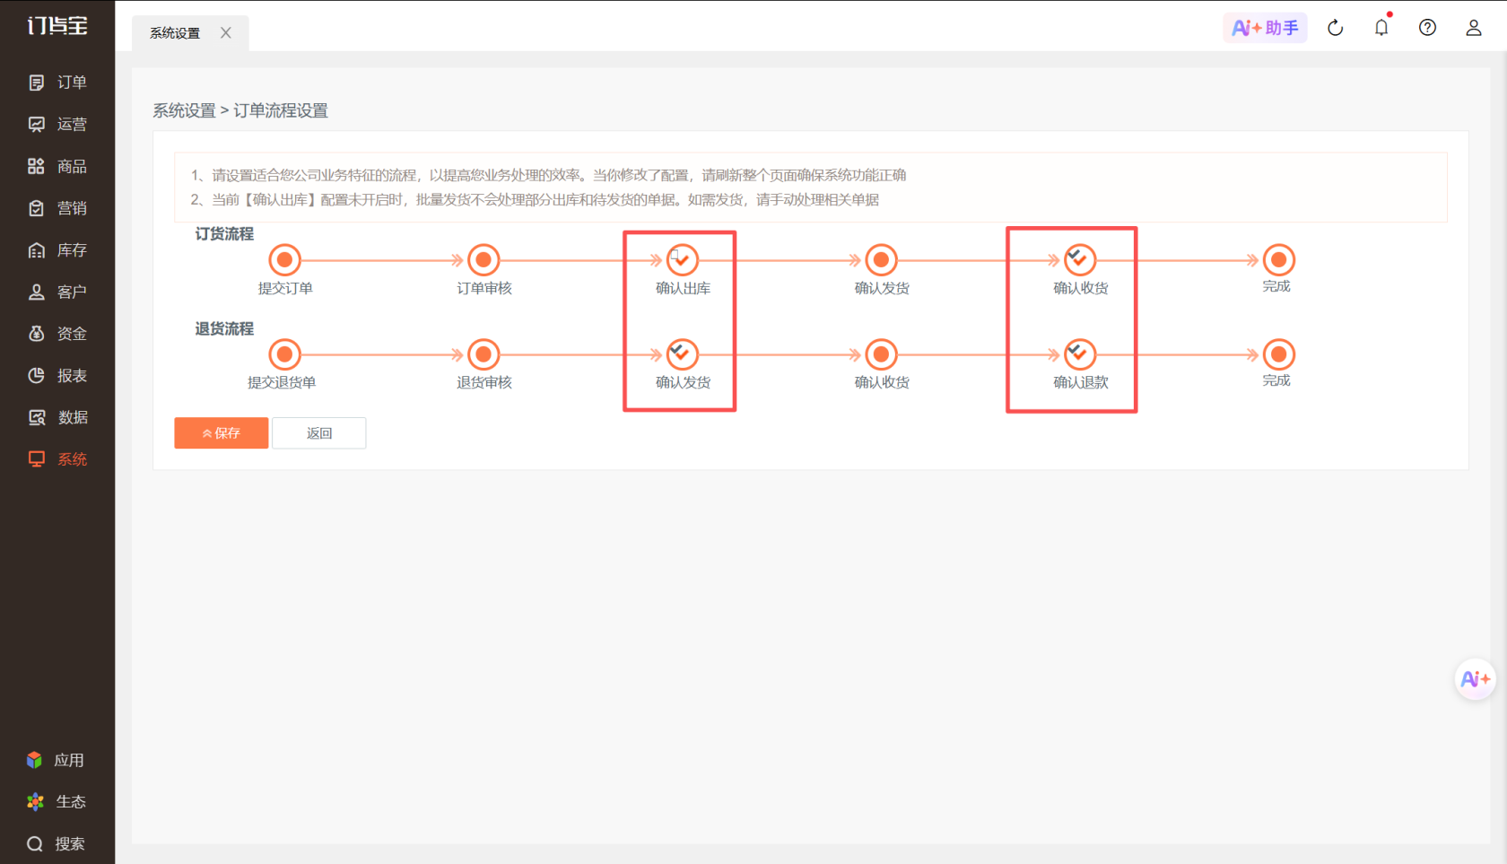The height and width of the screenshot is (864, 1507).
Task: Select the 系统 sidebar item
Action: click(57, 459)
